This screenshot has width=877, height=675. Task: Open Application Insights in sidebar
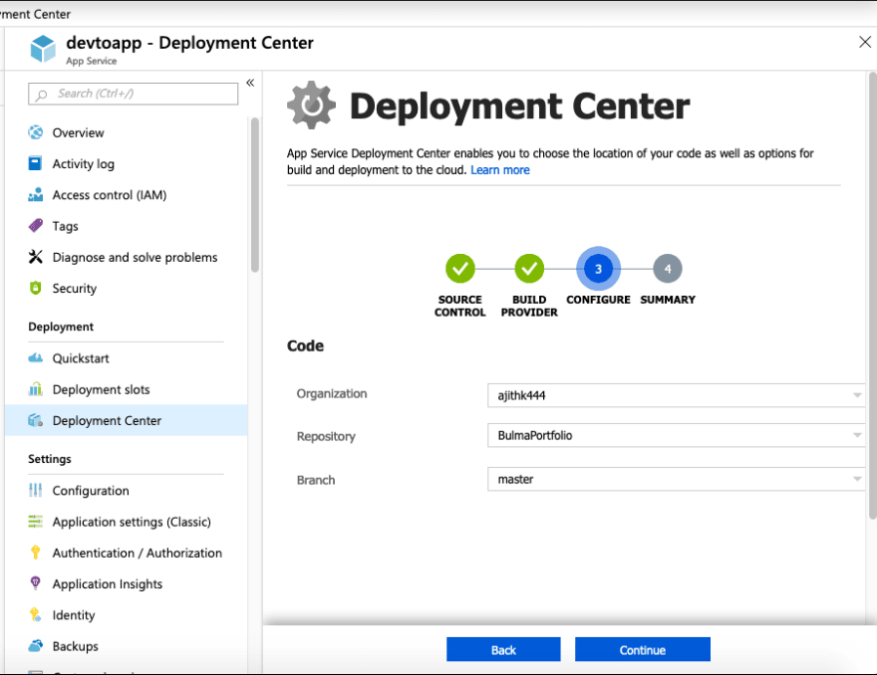point(127,584)
